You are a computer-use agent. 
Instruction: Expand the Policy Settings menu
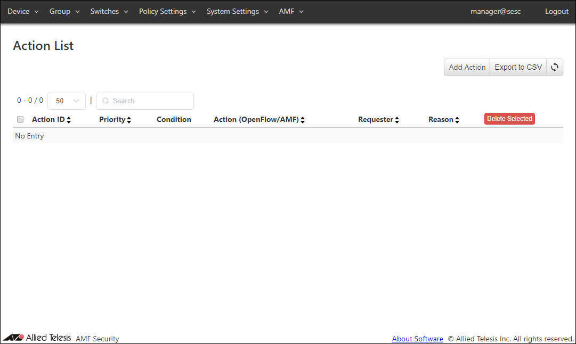167,11
